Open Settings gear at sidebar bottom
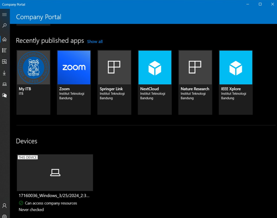The height and width of the screenshot is (218, 277). point(4,216)
